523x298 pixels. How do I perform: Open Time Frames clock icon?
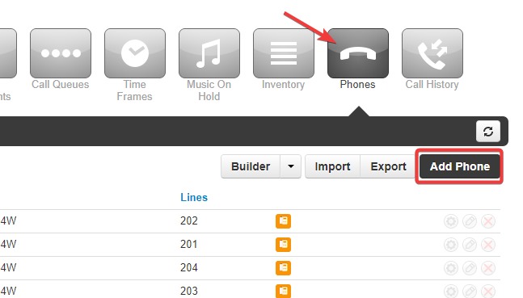point(135,53)
